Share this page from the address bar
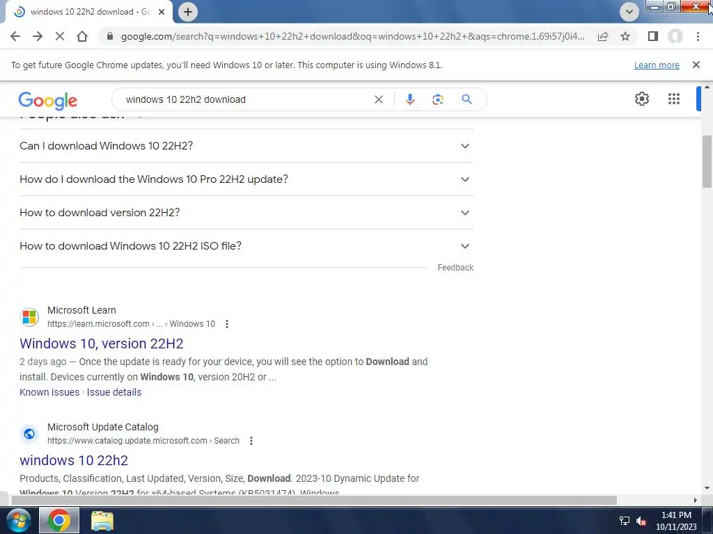 (x=603, y=36)
